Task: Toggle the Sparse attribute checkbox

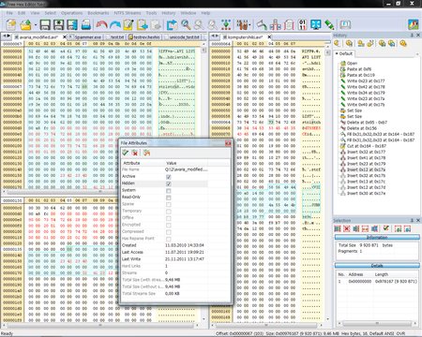Action: 169,204
